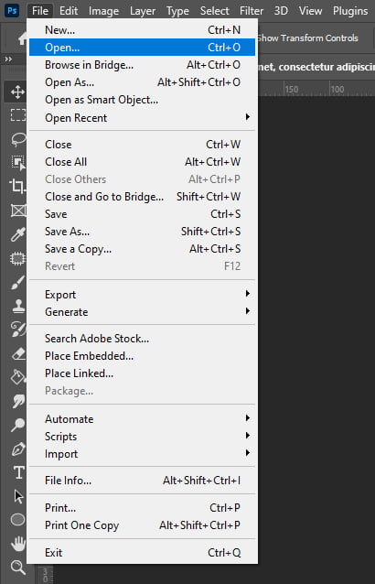Choose Close All menu item
375x584 pixels.
point(142,162)
